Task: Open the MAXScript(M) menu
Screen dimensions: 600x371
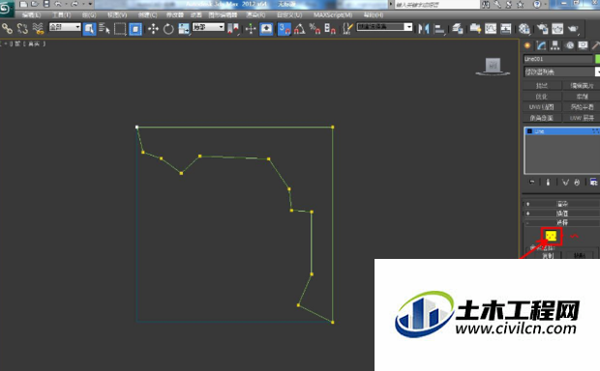Action: (333, 14)
